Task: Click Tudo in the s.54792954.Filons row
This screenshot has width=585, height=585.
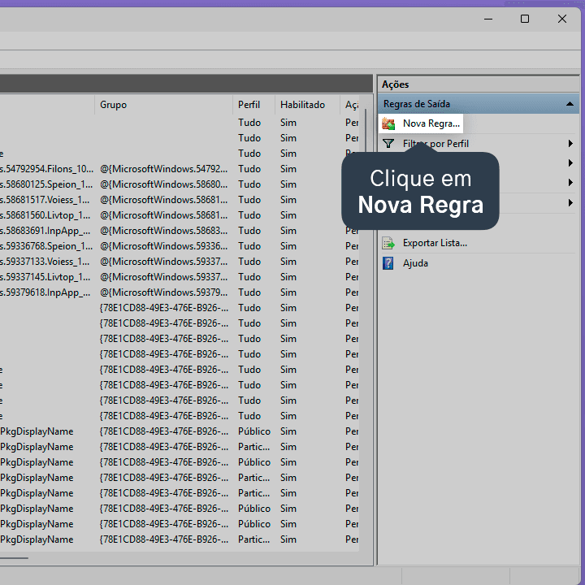Action: coord(249,169)
